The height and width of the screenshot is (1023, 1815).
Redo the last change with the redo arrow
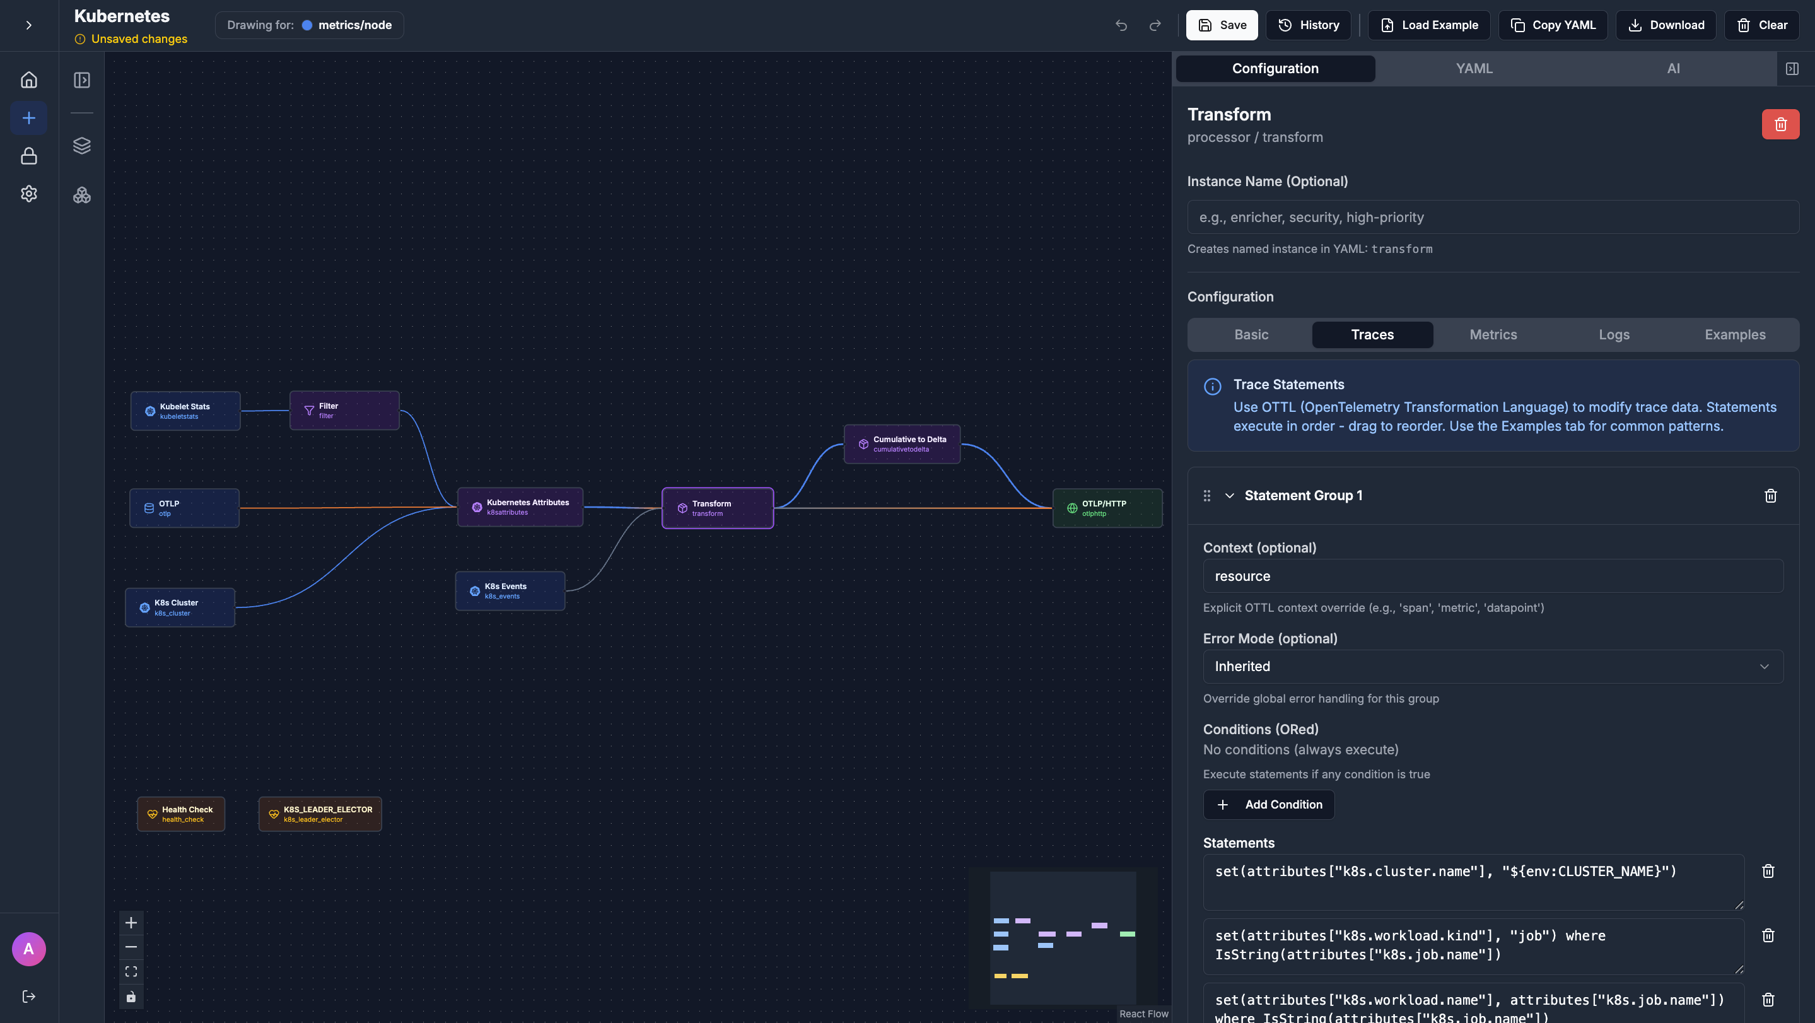(1155, 25)
